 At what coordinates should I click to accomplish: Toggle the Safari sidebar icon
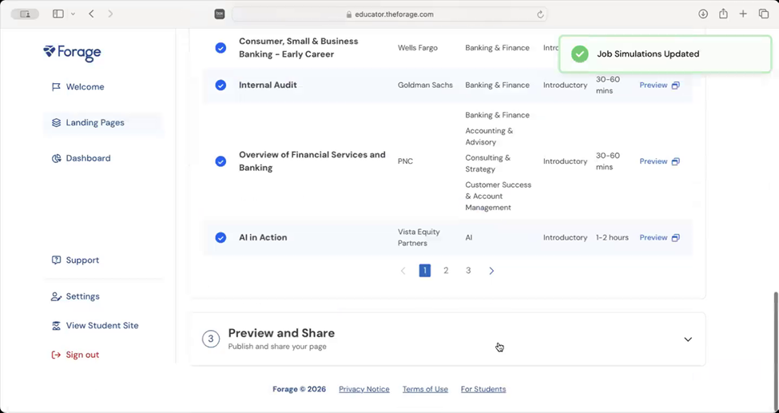pos(58,14)
